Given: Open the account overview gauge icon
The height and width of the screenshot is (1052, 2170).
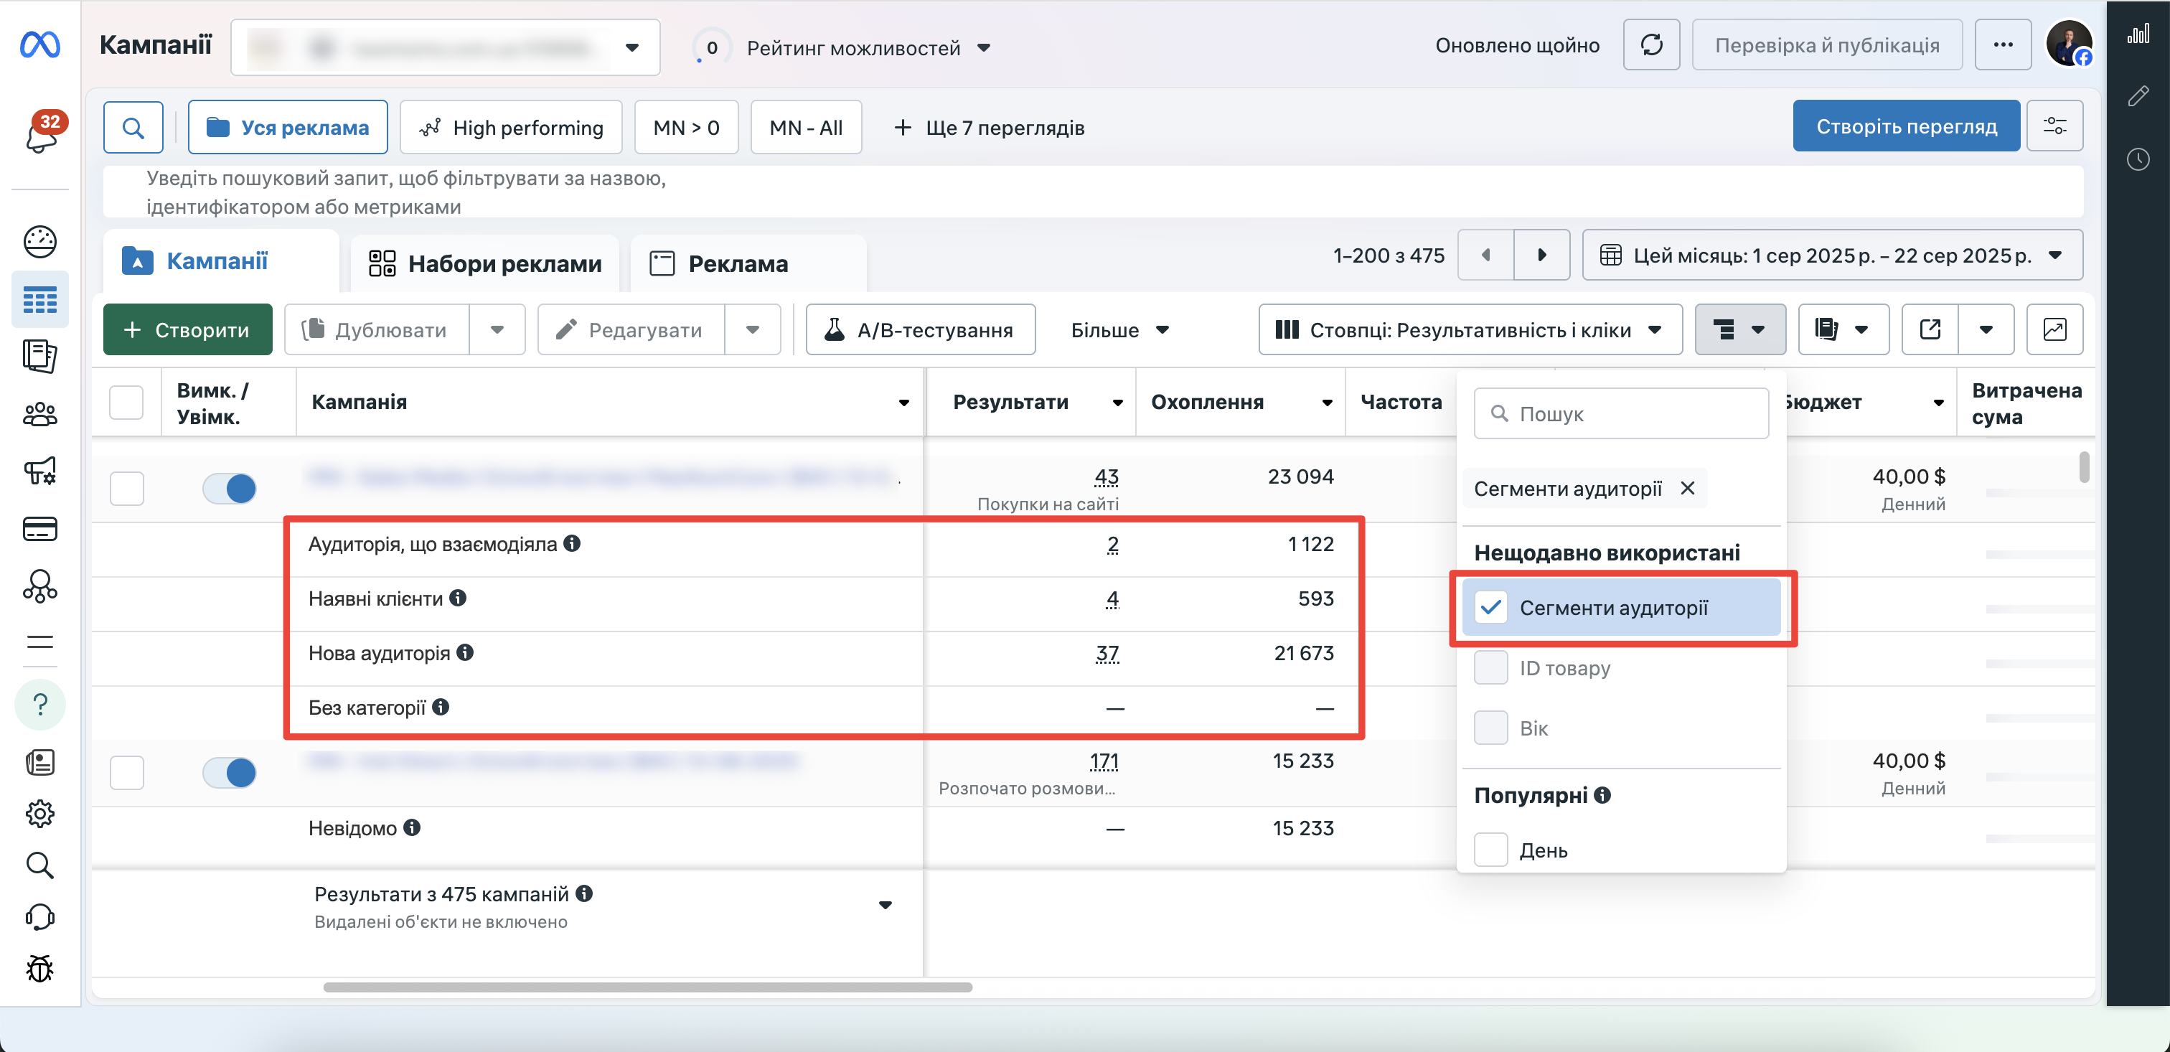Looking at the screenshot, I should (x=39, y=242).
